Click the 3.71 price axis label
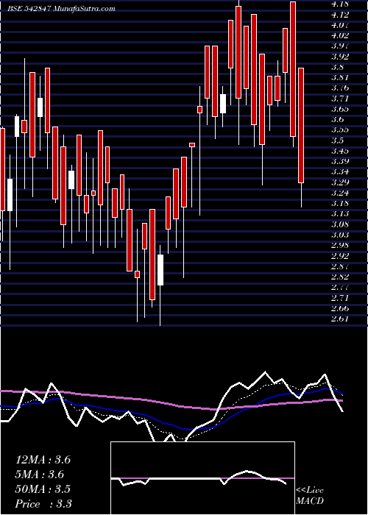The width and height of the screenshot is (368, 515). pos(340,99)
